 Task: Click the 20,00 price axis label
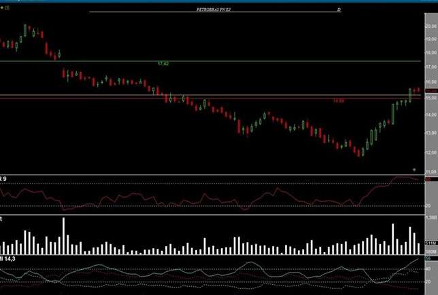431,25
